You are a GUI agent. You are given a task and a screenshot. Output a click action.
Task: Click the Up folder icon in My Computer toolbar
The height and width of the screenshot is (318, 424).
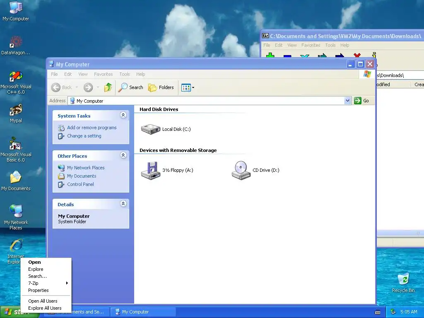click(108, 87)
